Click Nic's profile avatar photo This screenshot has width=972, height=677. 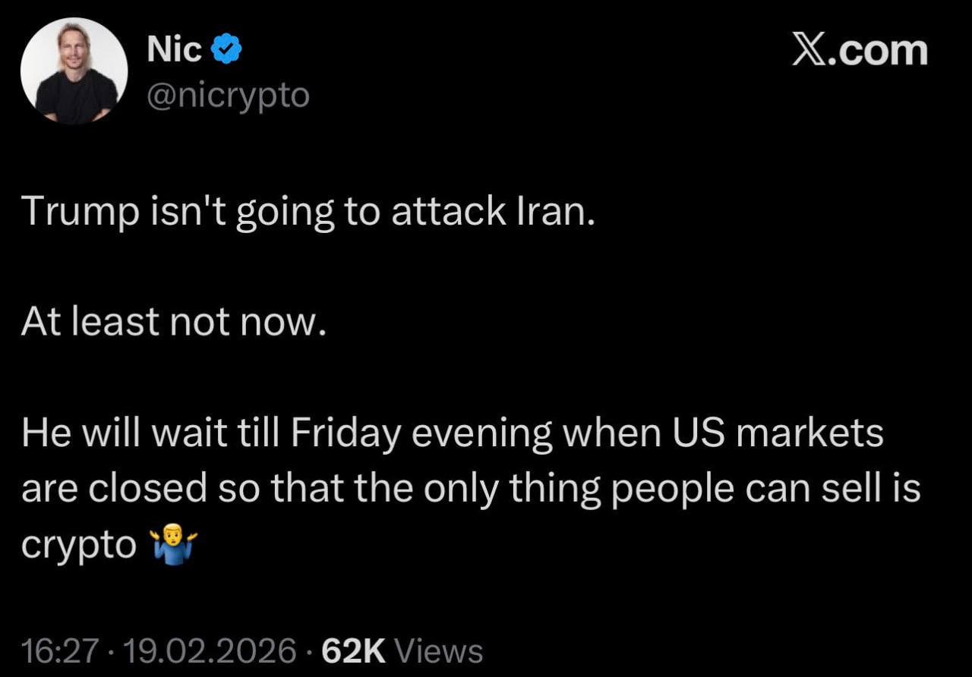(x=74, y=71)
